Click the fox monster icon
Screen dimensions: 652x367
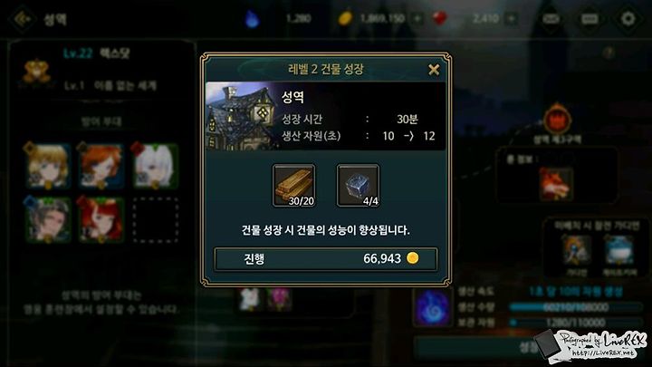(555, 183)
